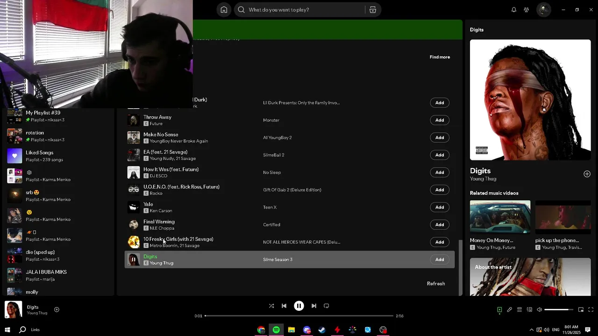The width and height of the screenshot is (598, 336).
Task: Add How It Was to playlist
Action: coord(440,173)
